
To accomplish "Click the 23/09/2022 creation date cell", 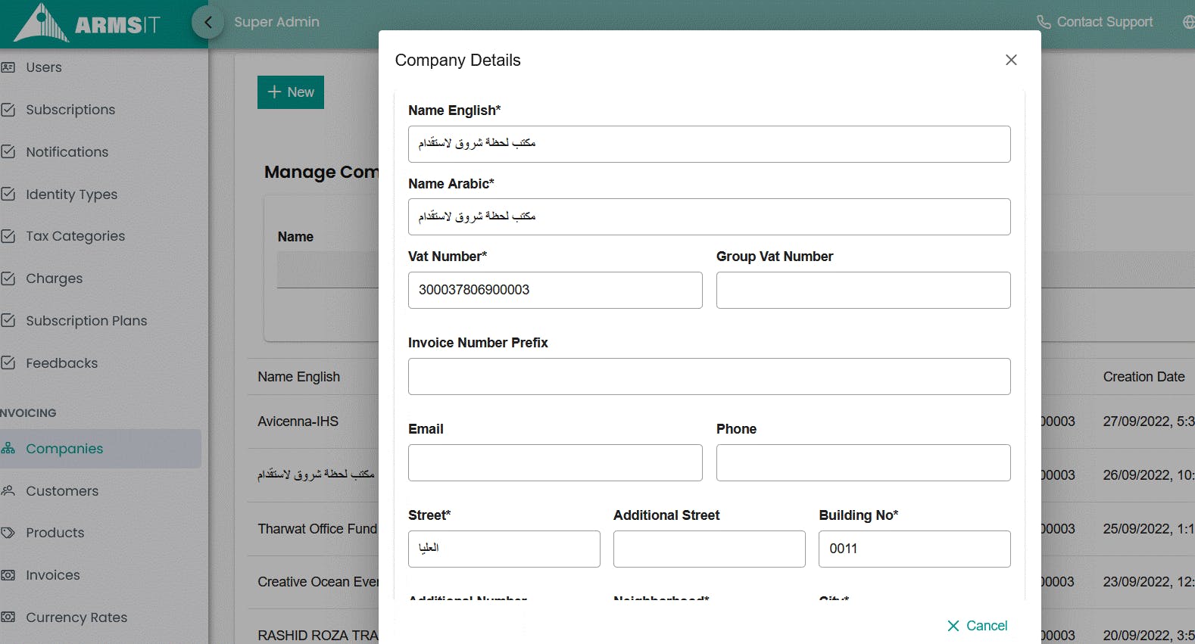I will [x=1148, y=582].
